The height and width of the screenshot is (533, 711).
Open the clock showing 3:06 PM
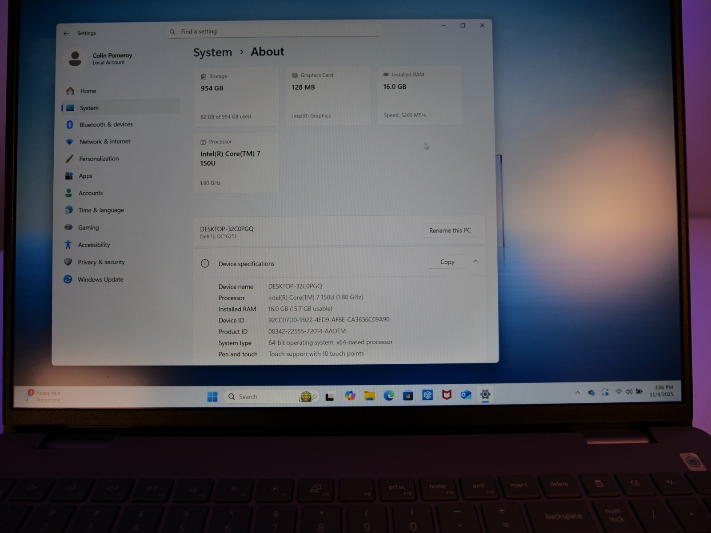click(662, 391)
